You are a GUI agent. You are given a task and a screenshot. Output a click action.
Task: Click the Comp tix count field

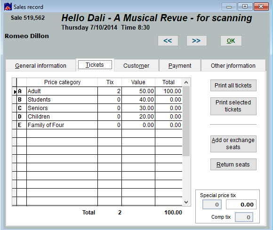[x=244, y=217]
